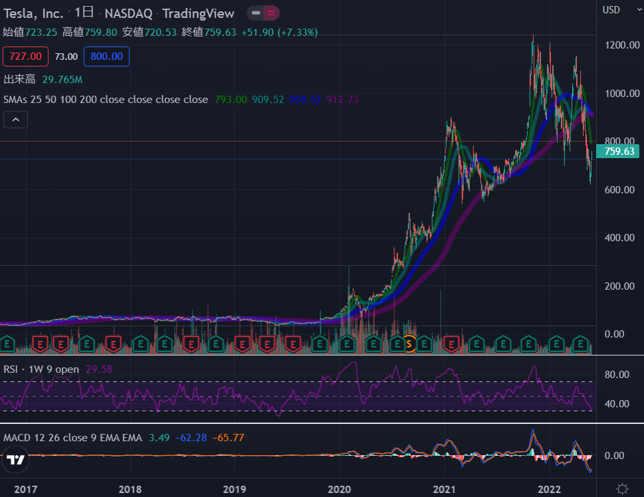
Task: Open the USD currency dropdown
Action: pos(621,10)
